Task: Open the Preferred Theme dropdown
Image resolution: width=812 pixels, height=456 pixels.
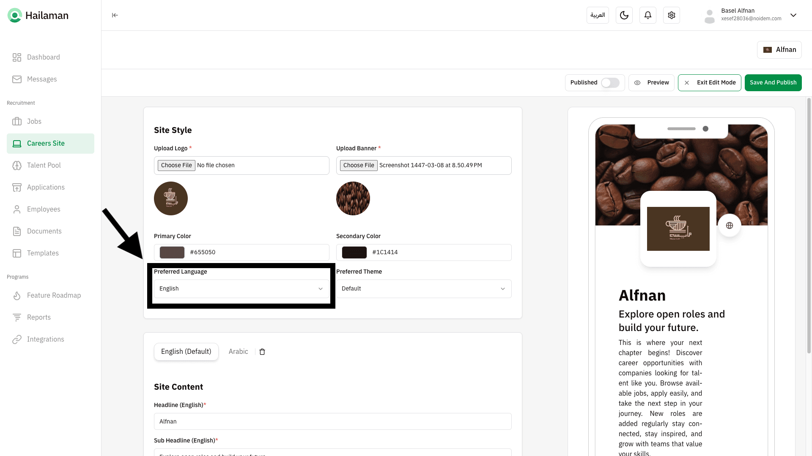Action: 423,289
